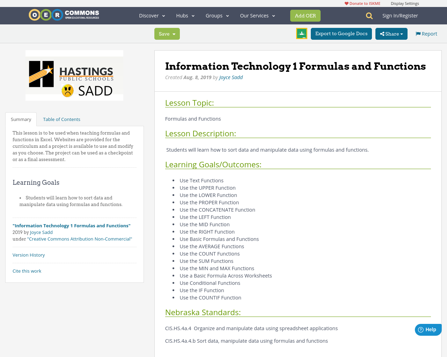Switch to the Table of Contents tab
The width and height of the screenshot is (447, 357).
[x=61, y=119]
